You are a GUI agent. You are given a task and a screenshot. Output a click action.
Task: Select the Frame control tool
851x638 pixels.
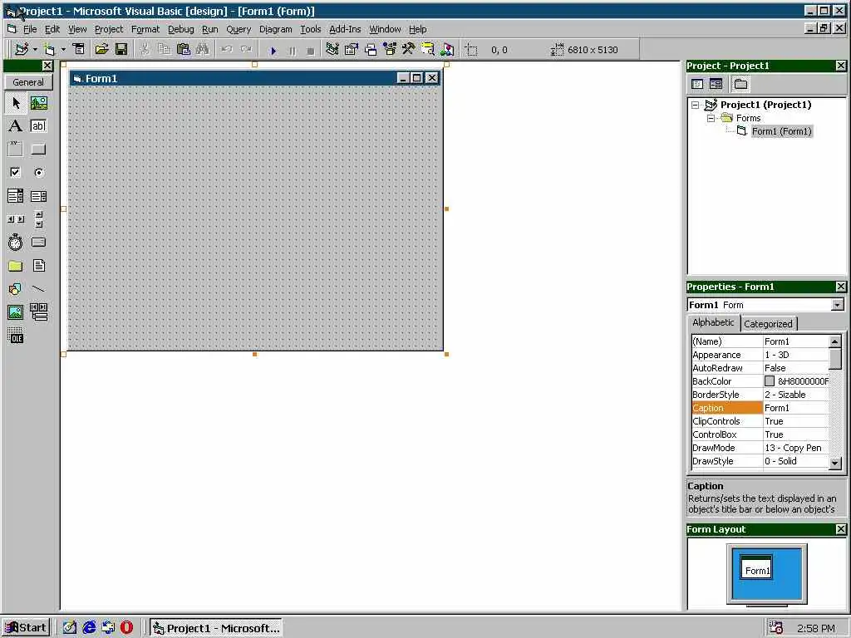[x=16, y=150]
